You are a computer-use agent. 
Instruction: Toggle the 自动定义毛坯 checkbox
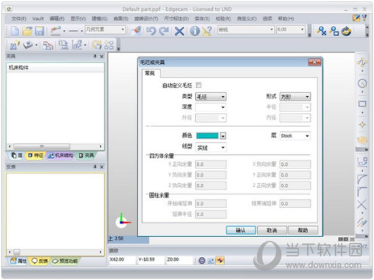coord(199,85)
